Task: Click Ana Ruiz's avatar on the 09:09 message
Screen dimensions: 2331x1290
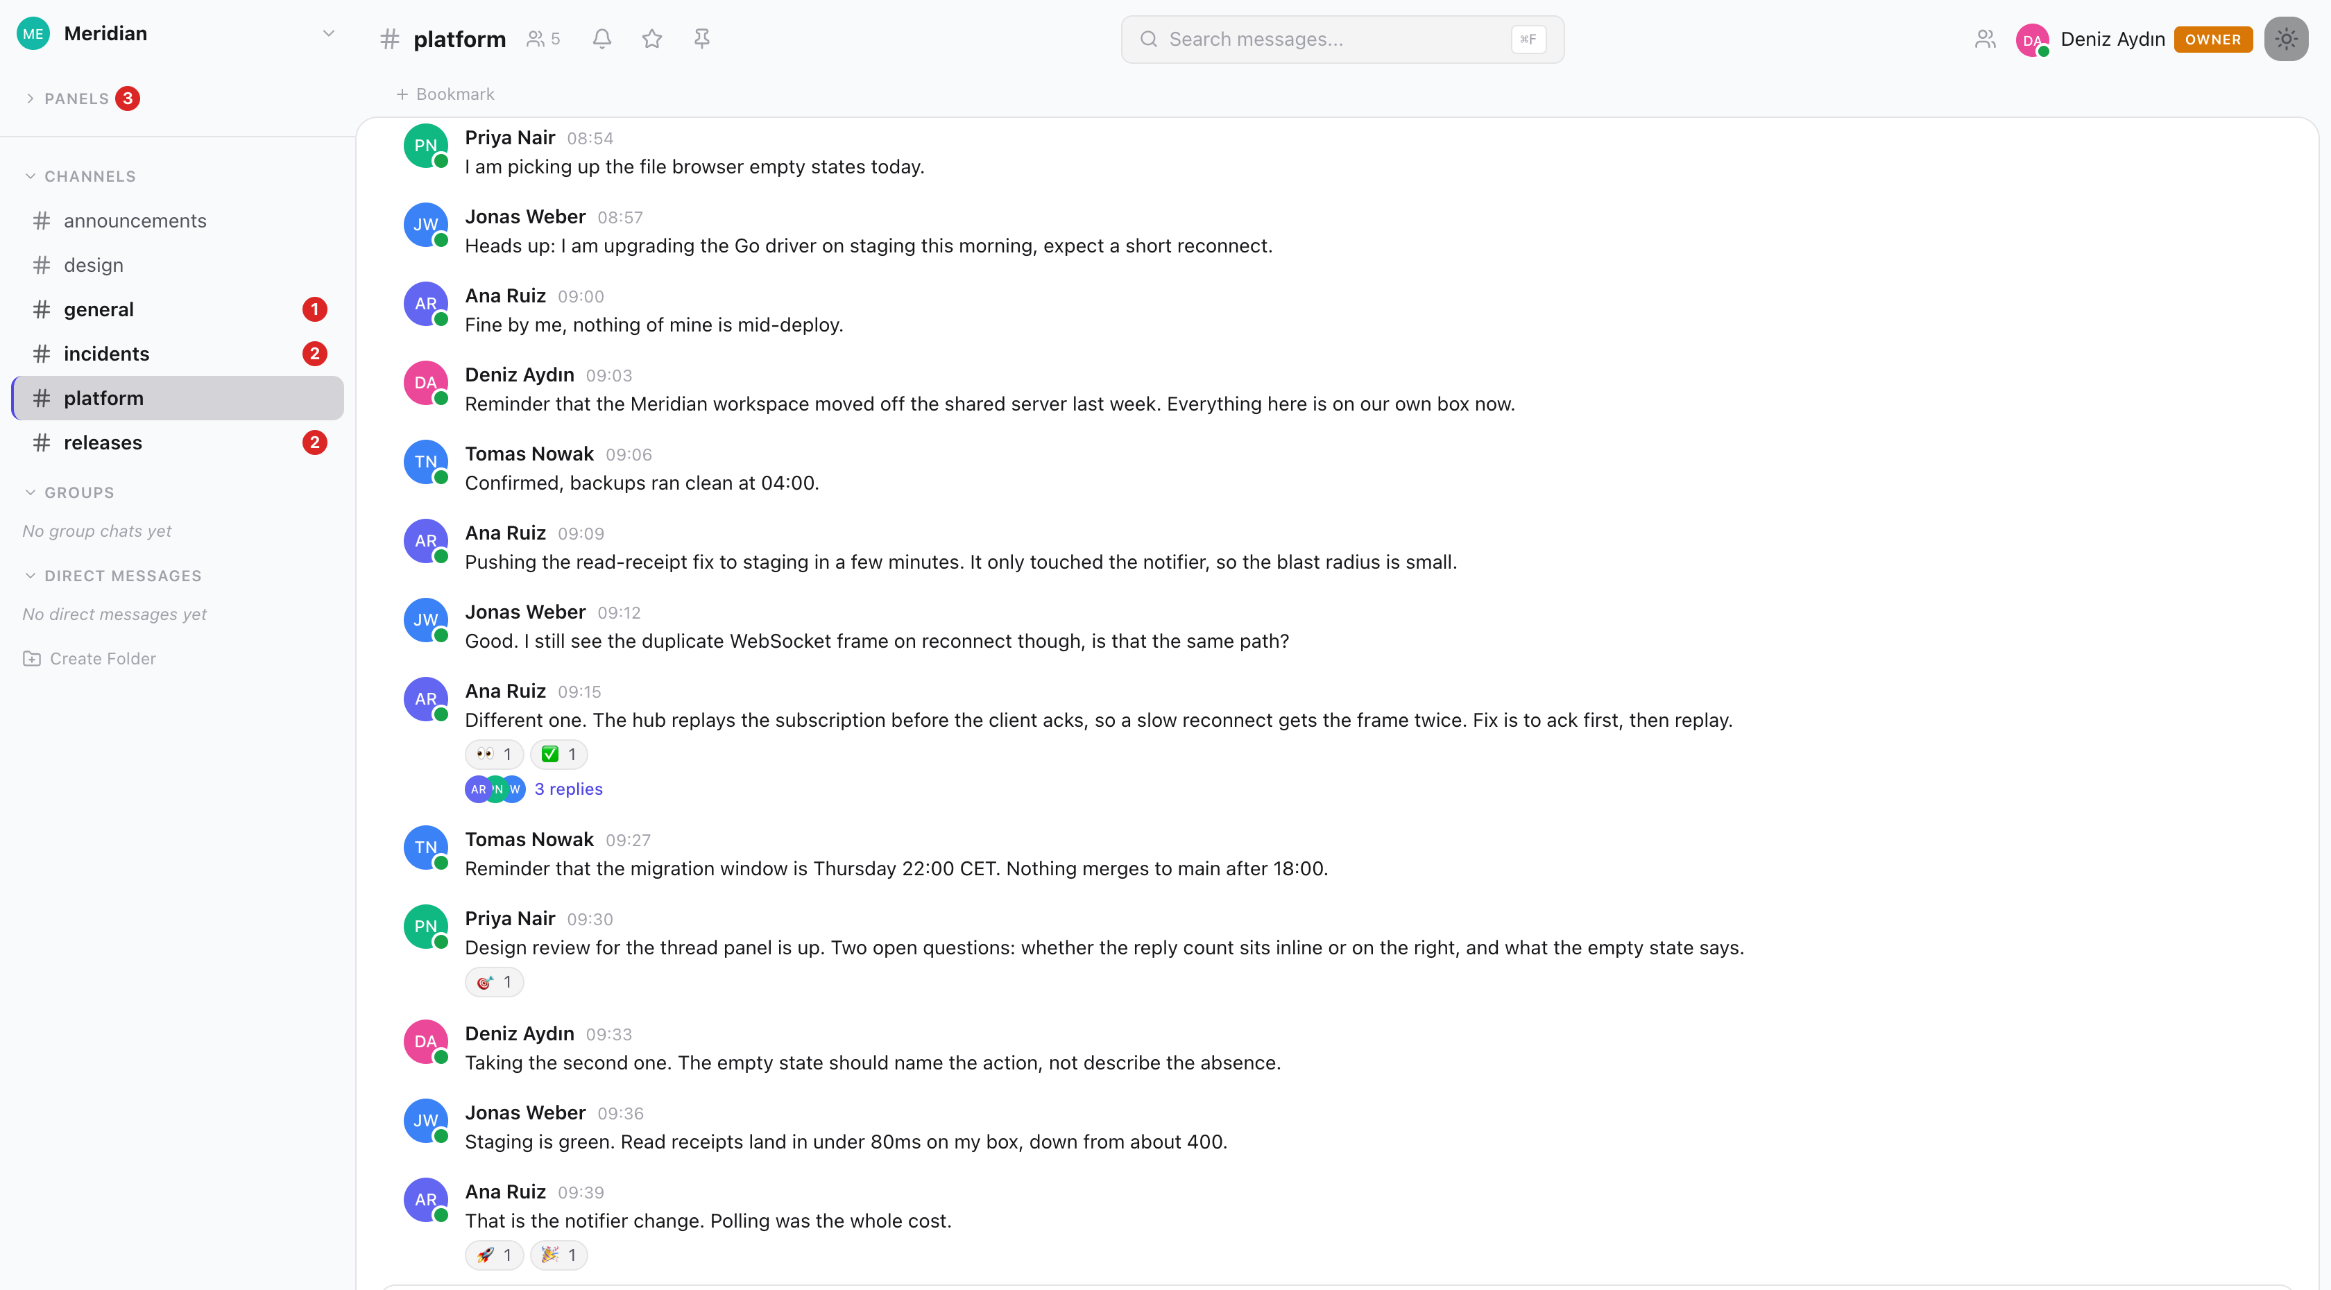Action: 425,541
